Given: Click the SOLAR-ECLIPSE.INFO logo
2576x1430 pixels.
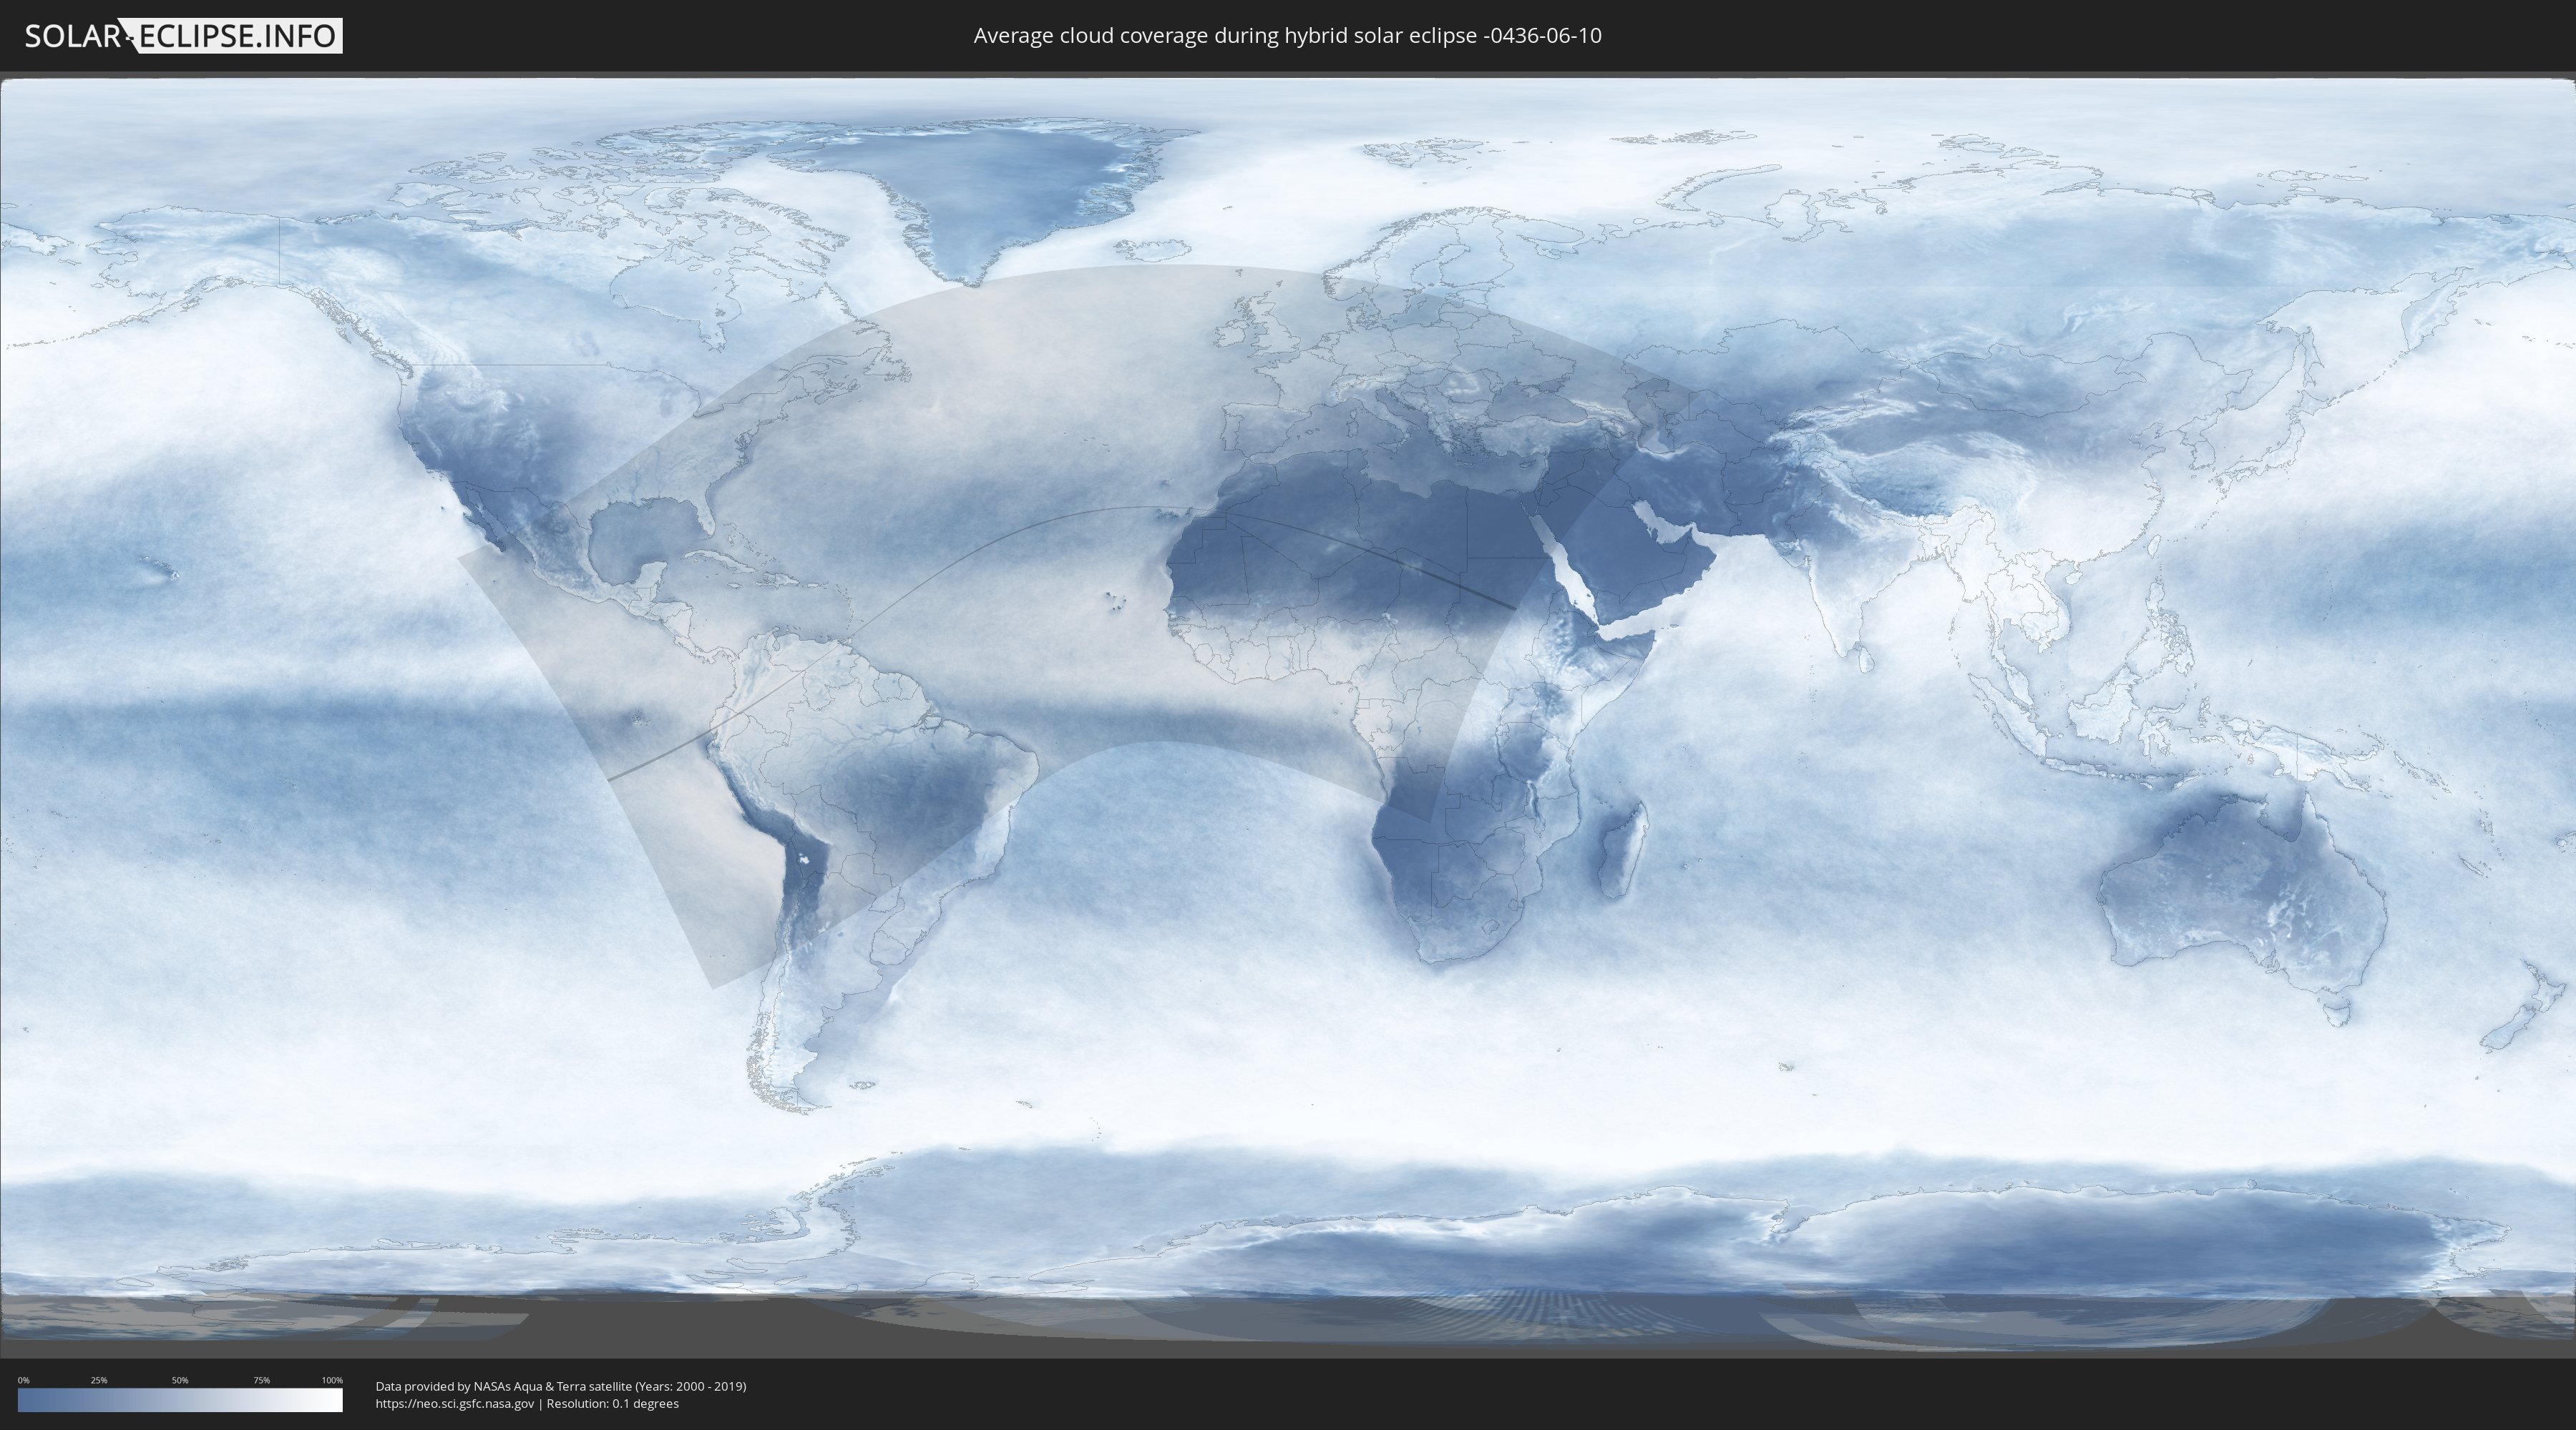Looking at the screenshot, I should tap(183, 36).
